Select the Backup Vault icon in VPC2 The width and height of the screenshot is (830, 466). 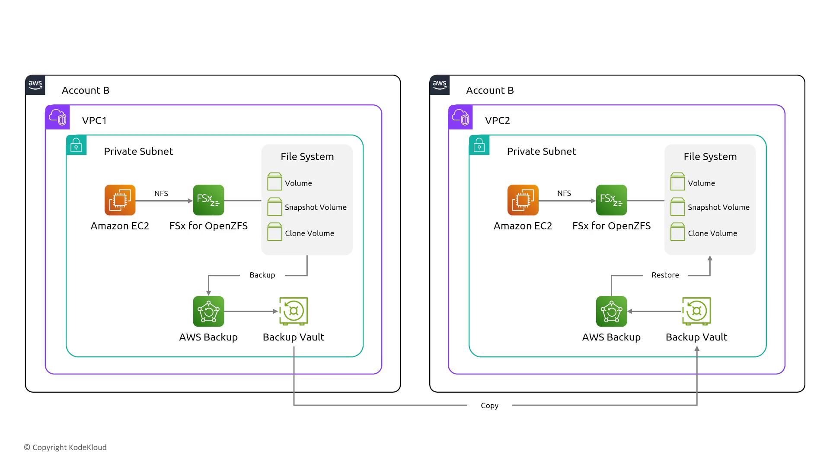(696, 311)
